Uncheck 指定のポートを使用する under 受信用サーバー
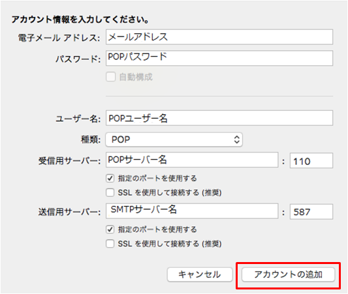The width and height of the screenshot is (348, 294). point(110,178)
